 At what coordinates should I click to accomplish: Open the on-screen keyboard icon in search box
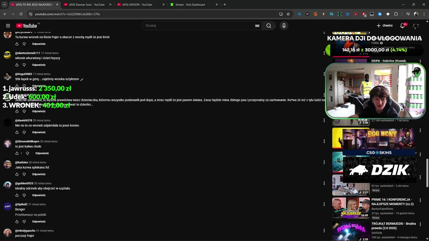(257, 26)
